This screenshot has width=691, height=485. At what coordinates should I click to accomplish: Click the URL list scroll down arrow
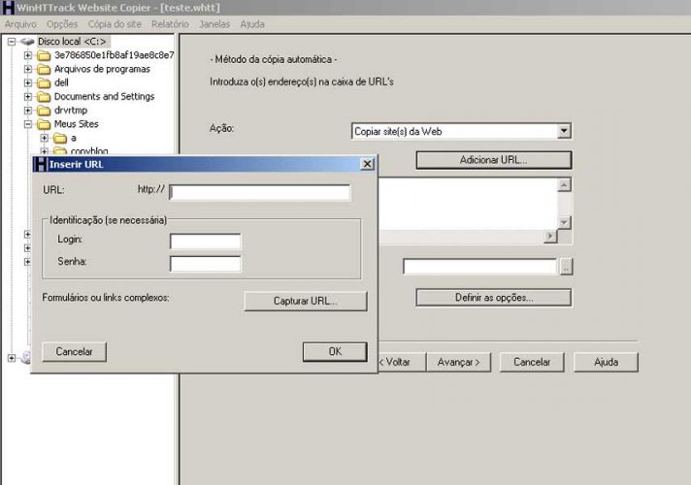tap(564, 222)
